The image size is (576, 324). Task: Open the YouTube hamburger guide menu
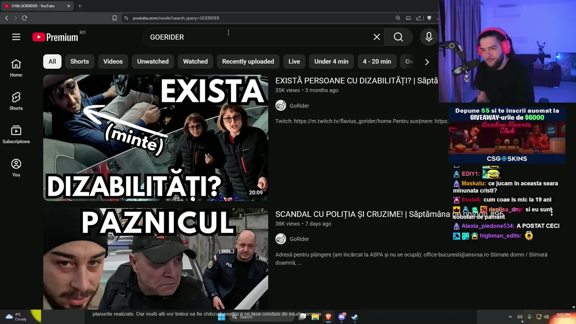point(16,37)
